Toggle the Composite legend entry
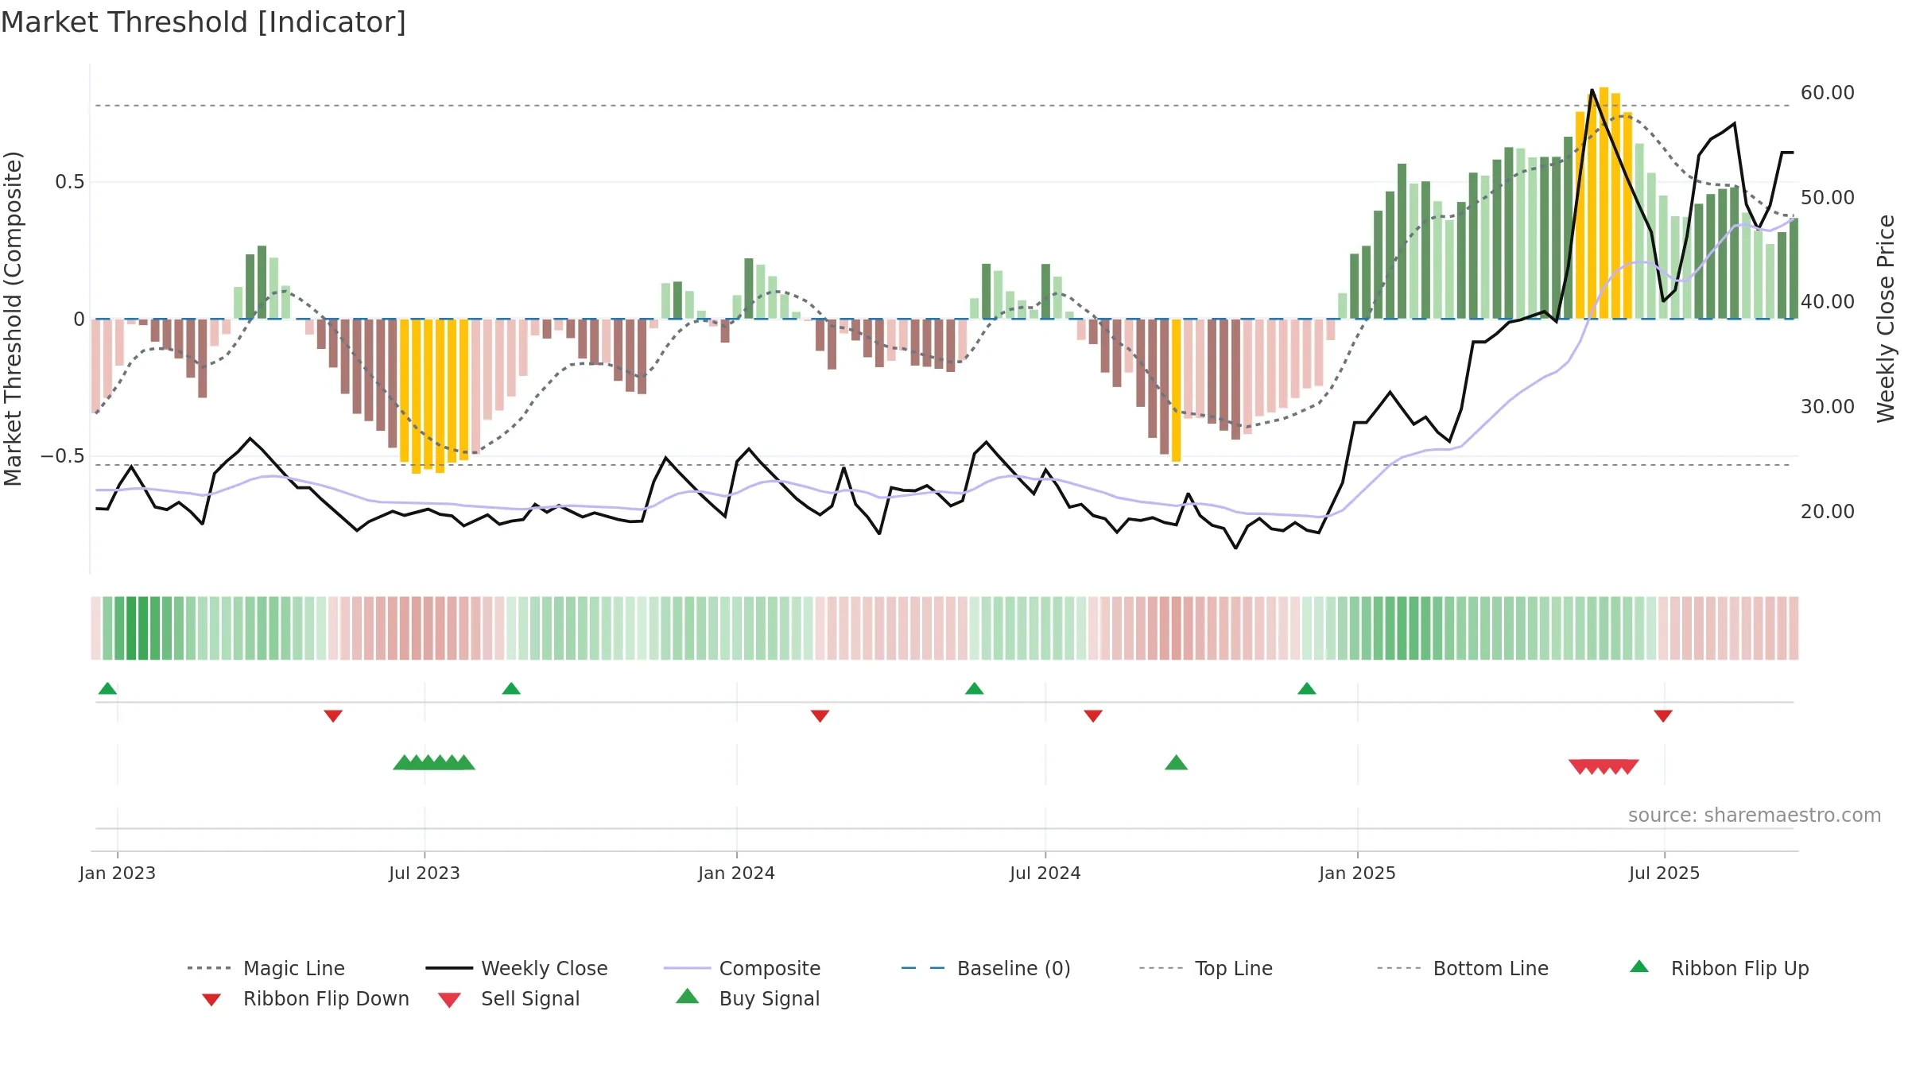 [742, 968]
